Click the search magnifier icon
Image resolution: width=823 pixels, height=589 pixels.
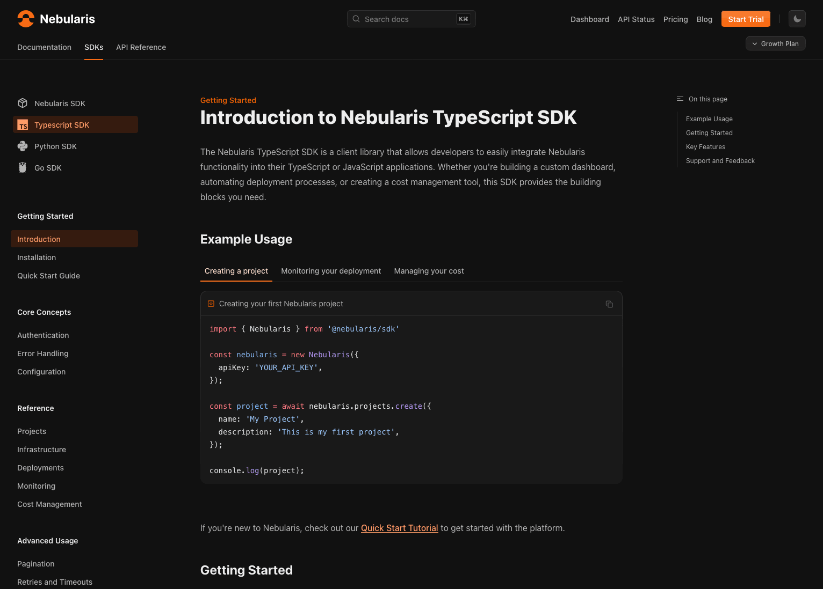(x=356, y=19)
